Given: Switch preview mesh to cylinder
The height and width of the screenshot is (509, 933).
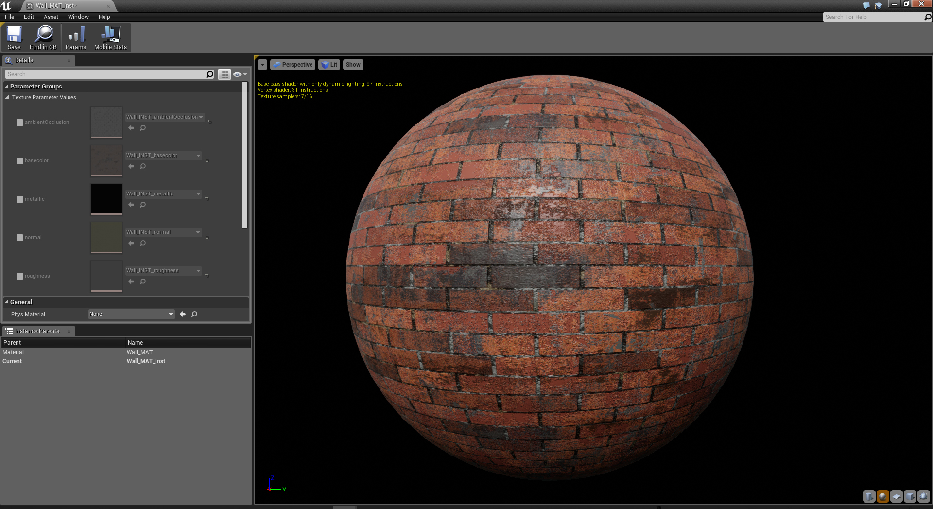Looking at the screenshot, I should [869, 496].
